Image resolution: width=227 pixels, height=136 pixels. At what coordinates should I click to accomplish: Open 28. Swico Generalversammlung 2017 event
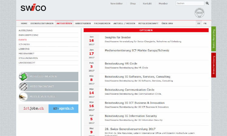[130, 129]
